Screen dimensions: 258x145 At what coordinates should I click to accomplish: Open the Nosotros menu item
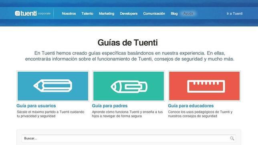(69, 14)
